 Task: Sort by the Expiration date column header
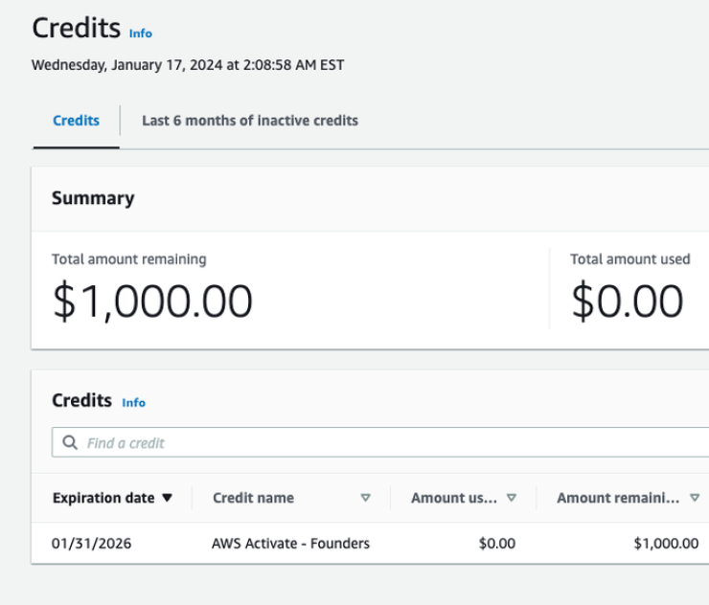[103, 498]
